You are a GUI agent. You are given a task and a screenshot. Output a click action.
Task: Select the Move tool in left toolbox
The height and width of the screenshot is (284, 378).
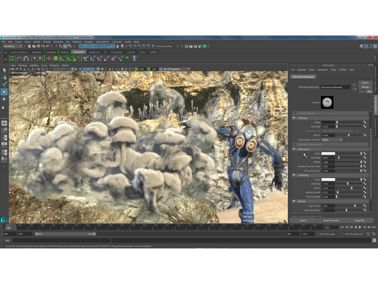coord(4,92)
